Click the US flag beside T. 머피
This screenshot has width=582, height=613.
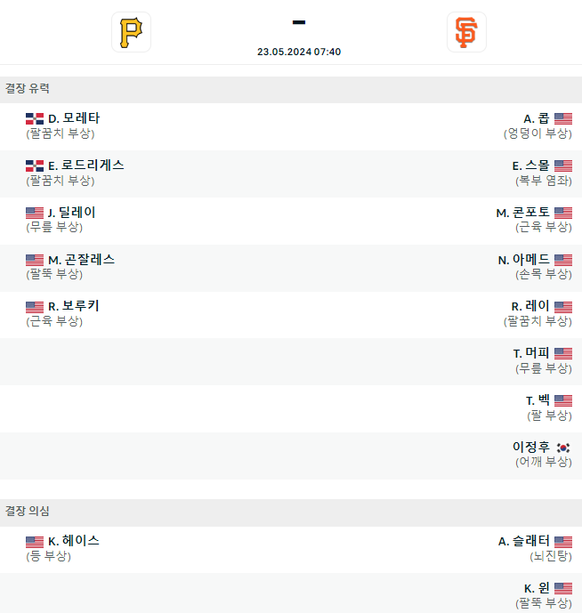tap(563, 353)
